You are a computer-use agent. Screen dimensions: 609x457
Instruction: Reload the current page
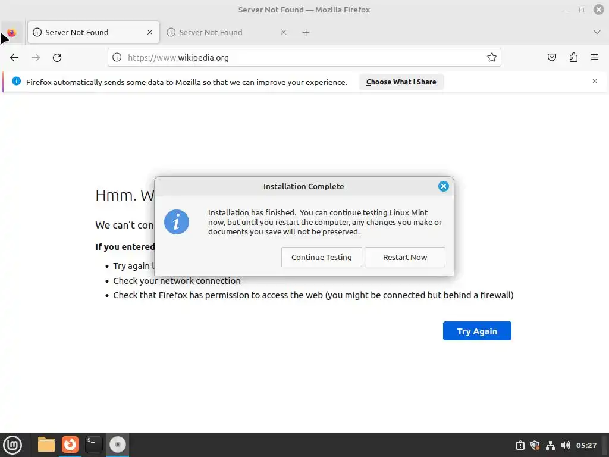pyautogui.click(x=57, y=58)
